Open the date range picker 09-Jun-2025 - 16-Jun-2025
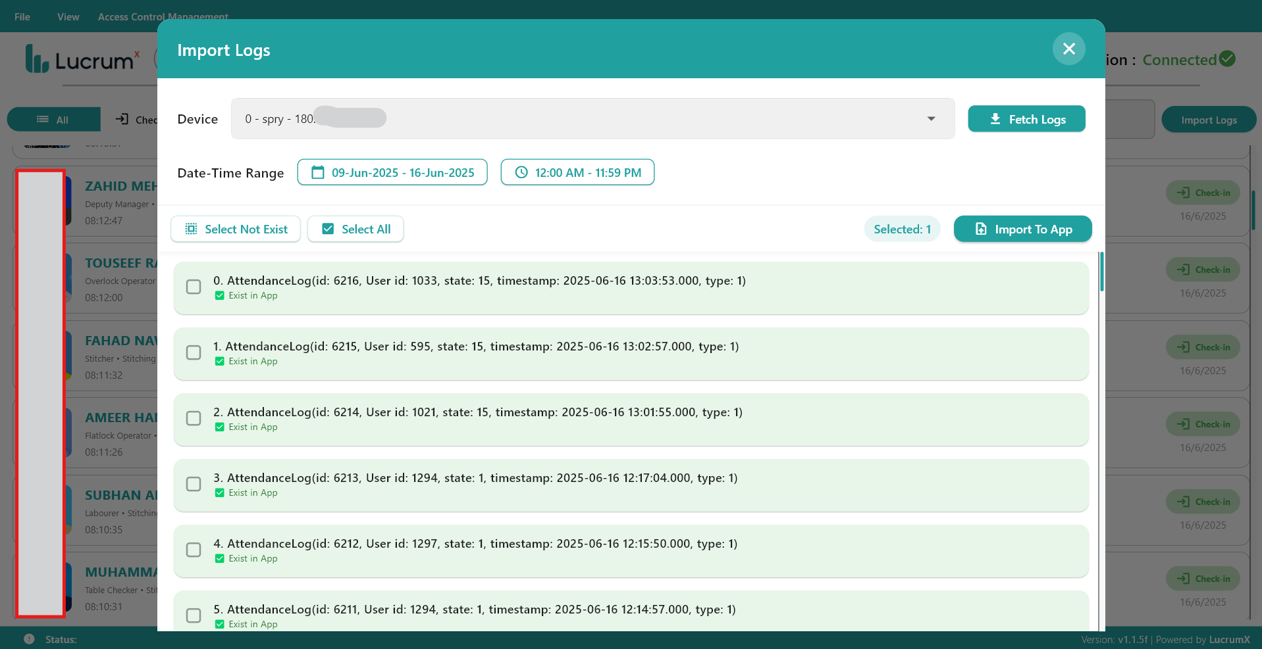Viewport: 1262px width, 649px height. [x=392, y=172]
